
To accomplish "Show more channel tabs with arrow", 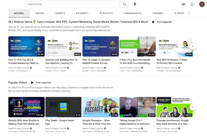I will pos(189,13).
